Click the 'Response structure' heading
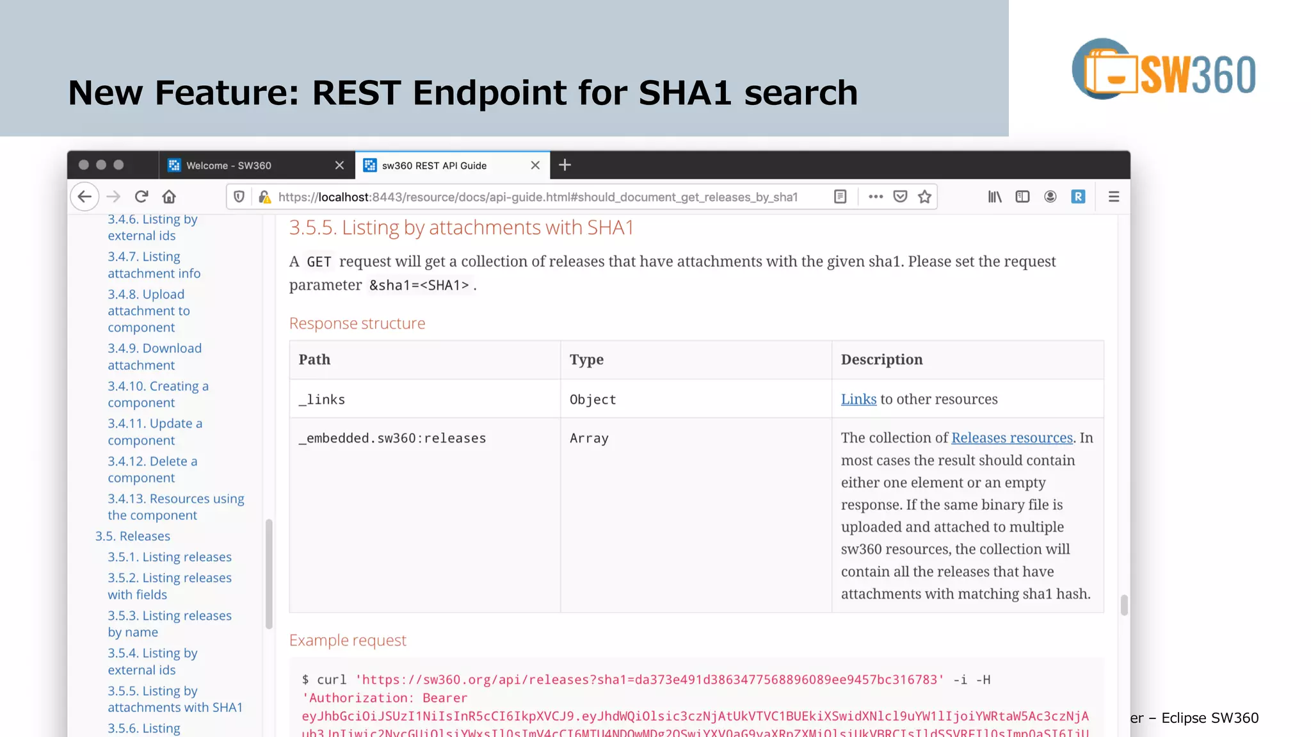This screenshot has width=1311, height=737. click(357, 323)
